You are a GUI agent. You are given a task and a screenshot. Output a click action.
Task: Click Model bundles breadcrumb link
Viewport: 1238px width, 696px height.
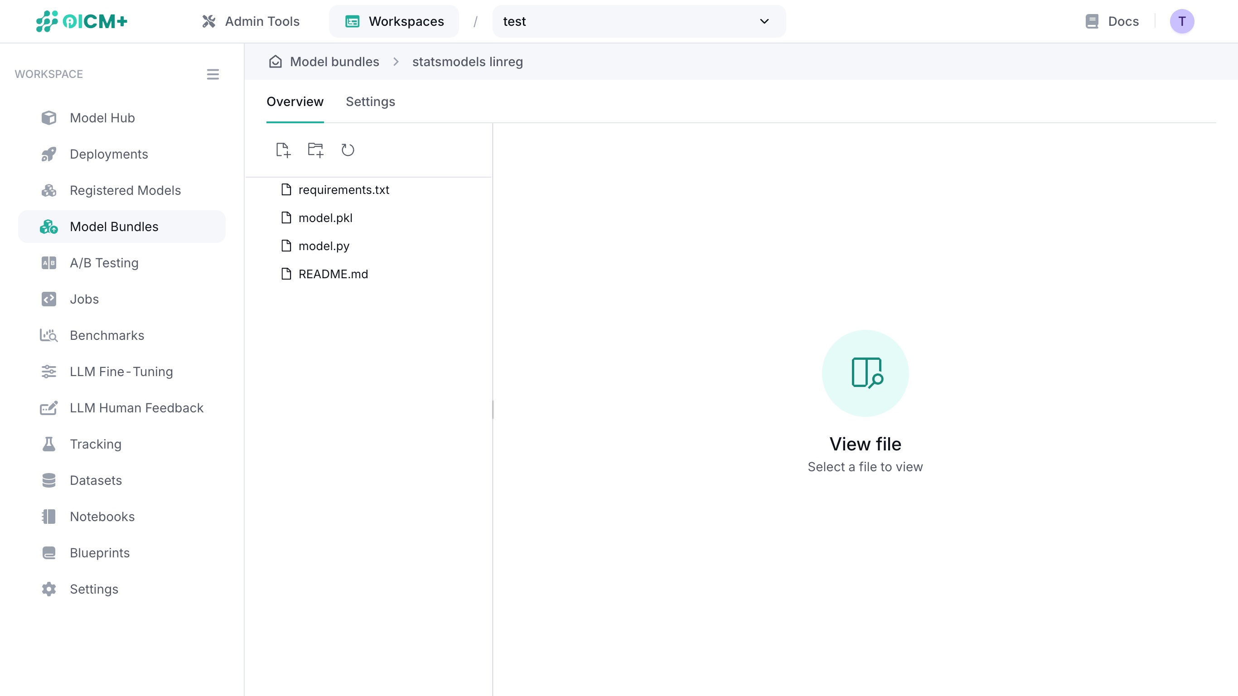coord(334,62)
